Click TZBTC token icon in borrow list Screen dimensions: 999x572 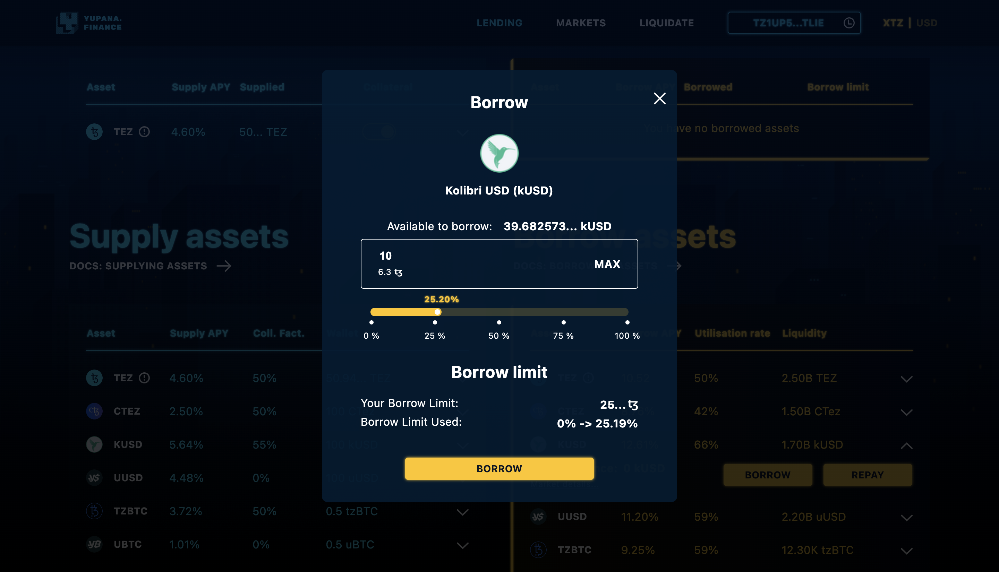(x=538, y=550)
